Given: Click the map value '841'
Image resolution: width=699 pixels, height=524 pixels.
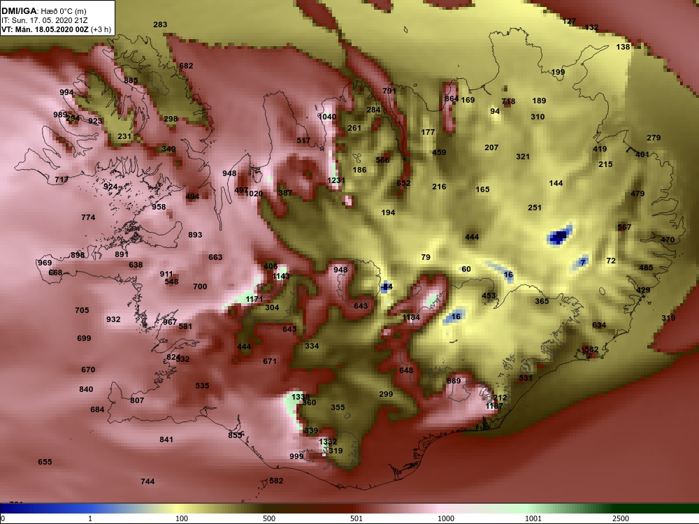Looking at the screenshot, I should click(166, 439).
